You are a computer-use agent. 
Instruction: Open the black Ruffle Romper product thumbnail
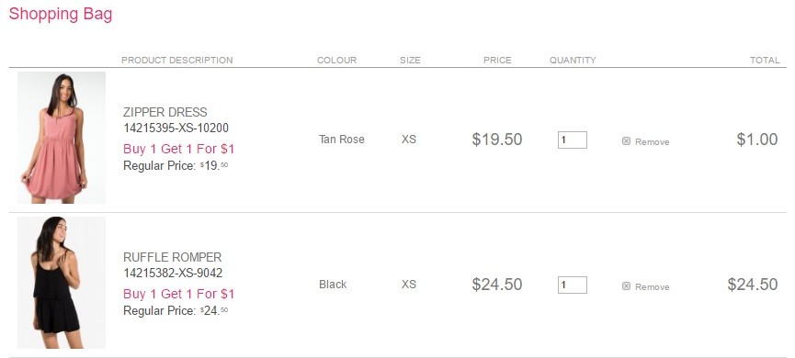click(x=62, y=283)
